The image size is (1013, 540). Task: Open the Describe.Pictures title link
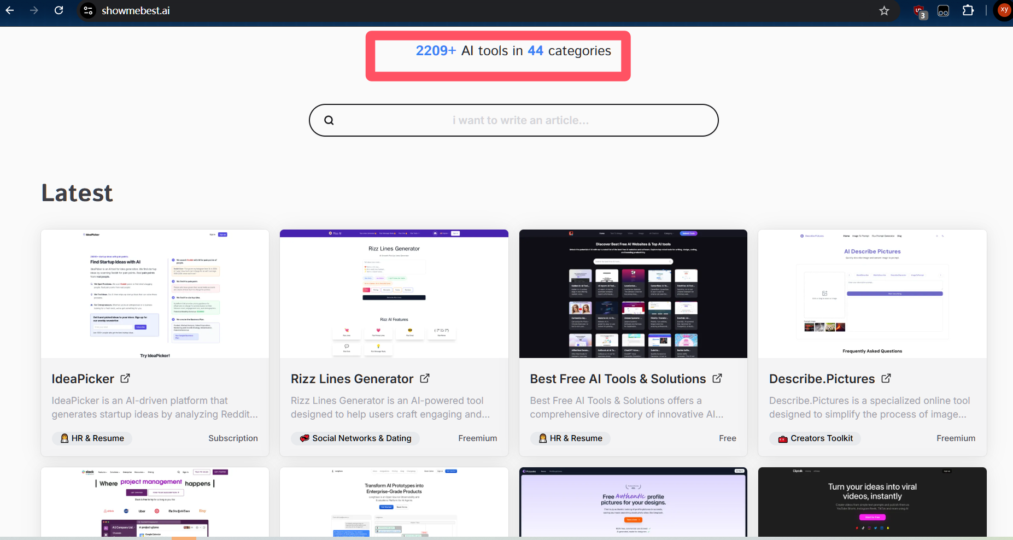(x=822, y=379)
